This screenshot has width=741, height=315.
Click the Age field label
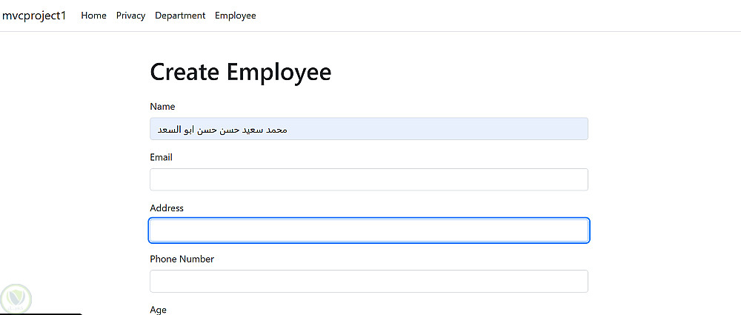click(159, 310)
